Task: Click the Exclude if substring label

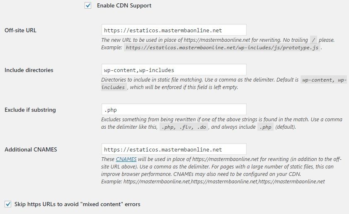Action: [x=30, y=110]
